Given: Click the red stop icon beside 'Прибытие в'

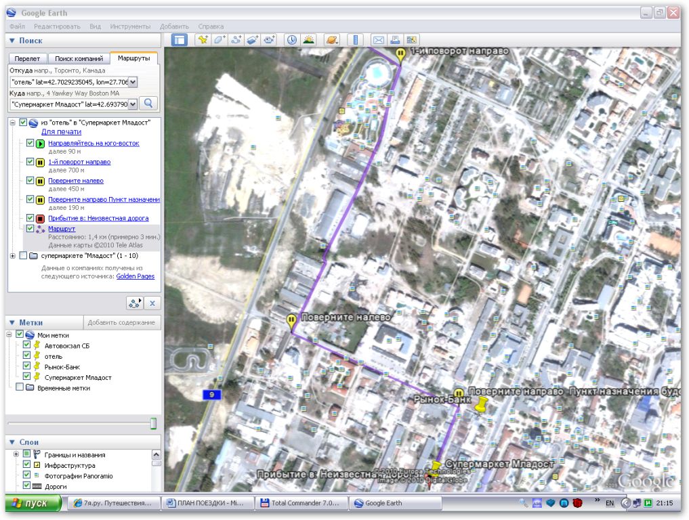Looking at the screenshot, I should pos(40,218).
